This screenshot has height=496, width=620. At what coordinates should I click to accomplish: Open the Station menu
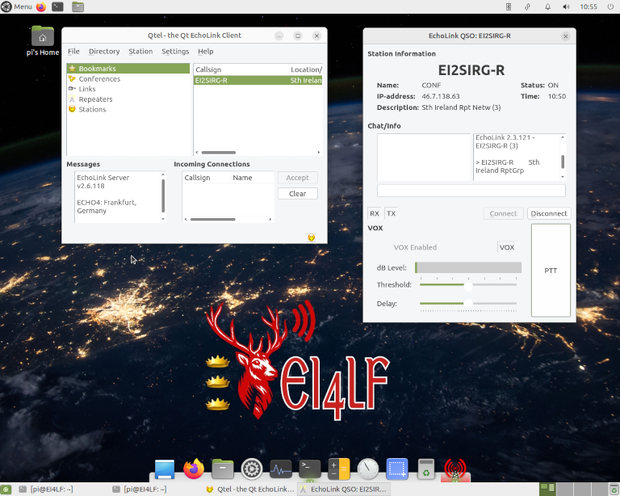(x=140, y=51)
